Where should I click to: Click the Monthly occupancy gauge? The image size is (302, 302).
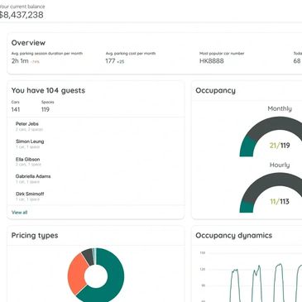pos(271,137)
